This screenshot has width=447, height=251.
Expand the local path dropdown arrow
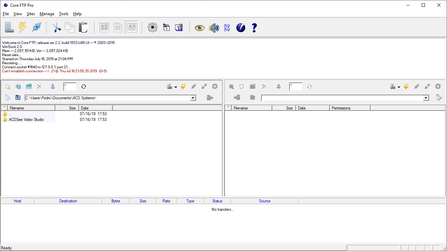click(193, 98)
